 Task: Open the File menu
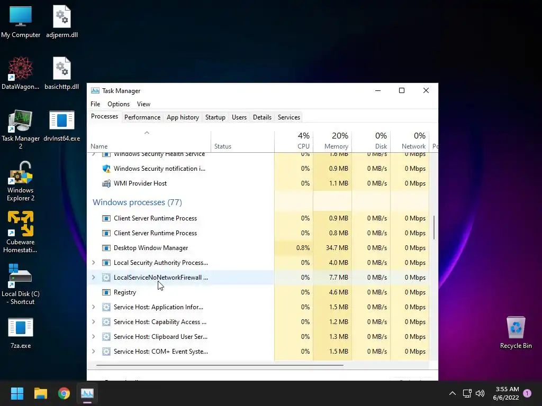click(x=95, y=104)
